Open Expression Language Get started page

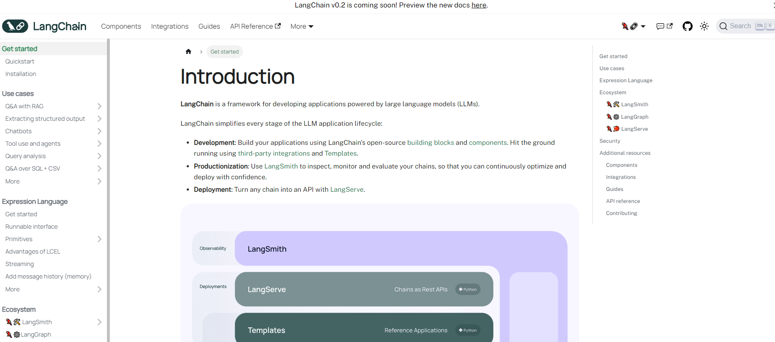point(21,214)
